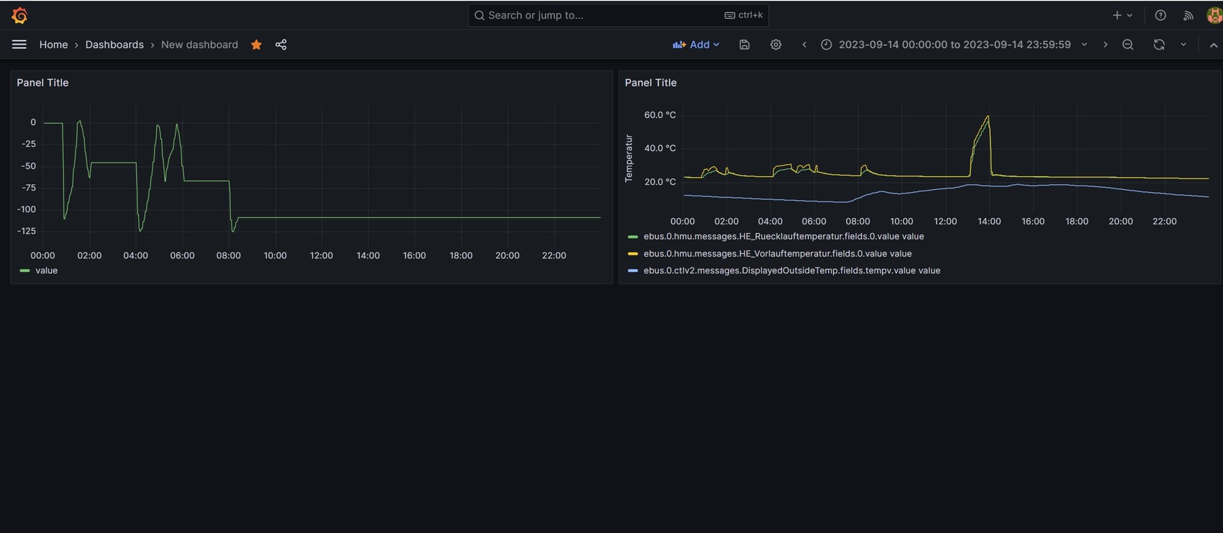Toggle DisplayedOutsideTemp series visibility in legend
The image size is (1223, 533).
pyautogui.click(x=791, y=271)
